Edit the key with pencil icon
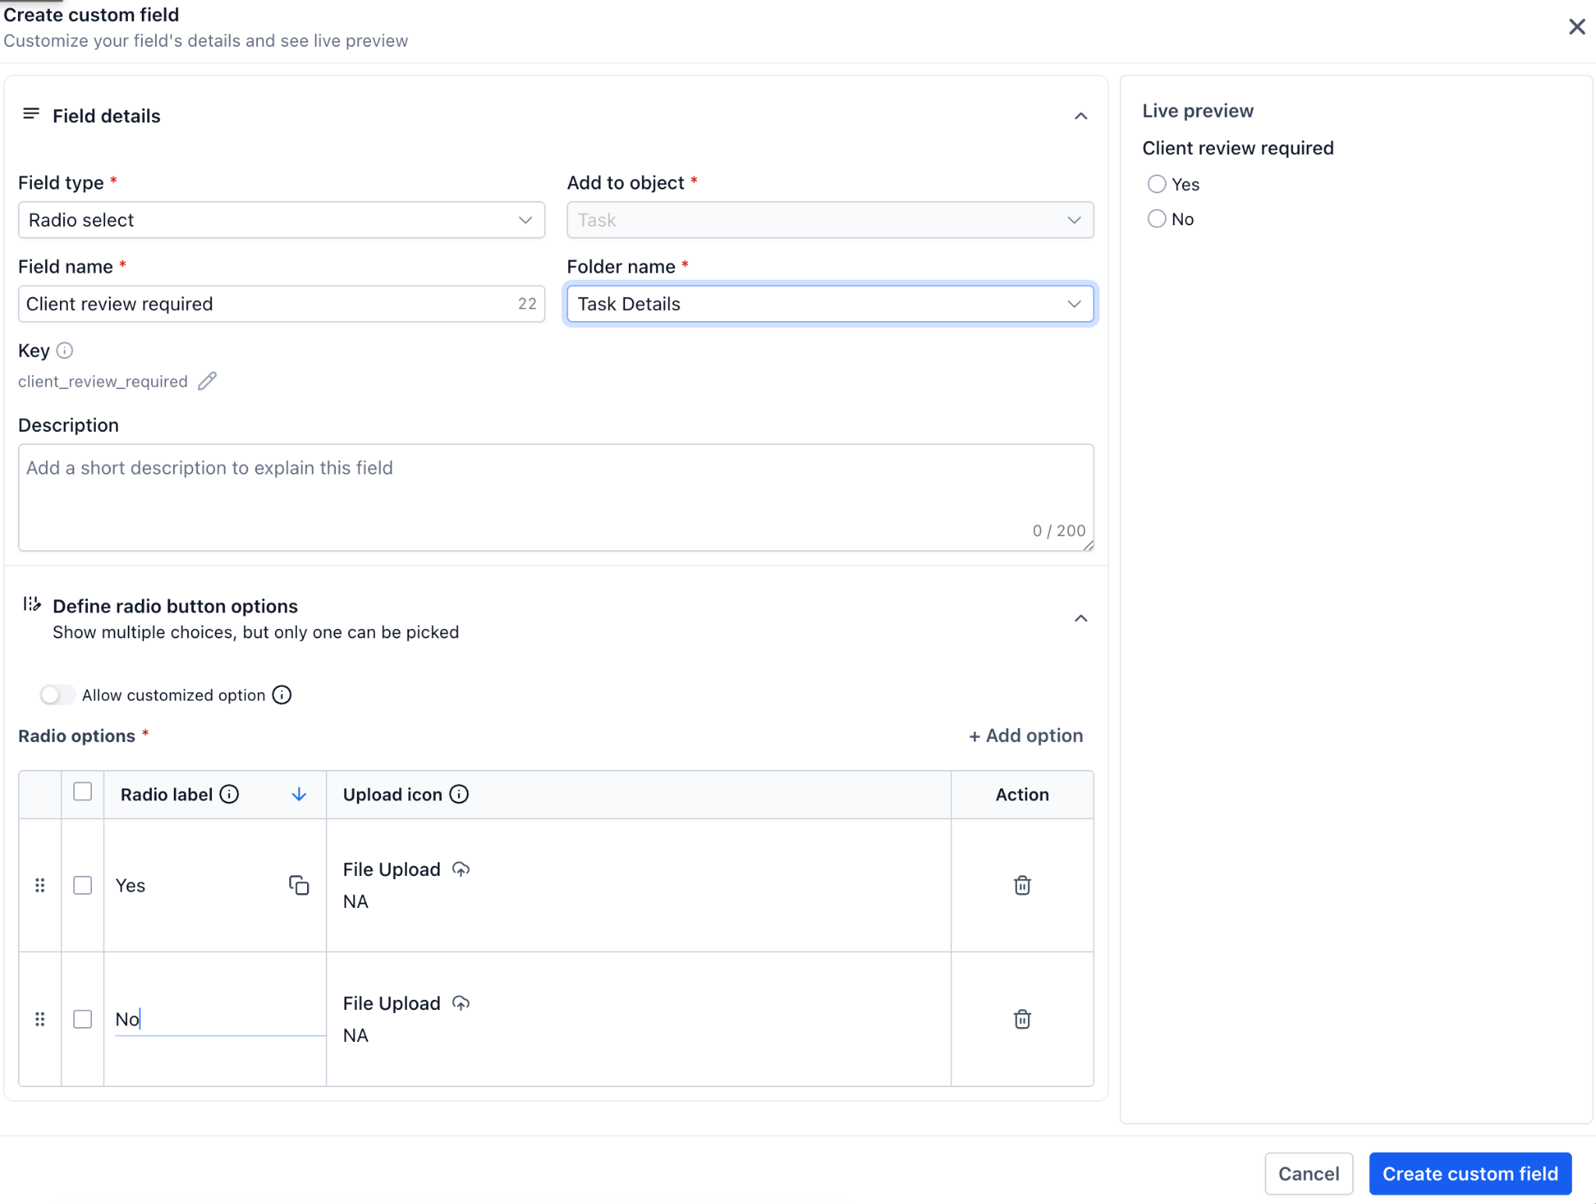Viewport: 1596px width, 1204px height. click(x=207, y=381)
